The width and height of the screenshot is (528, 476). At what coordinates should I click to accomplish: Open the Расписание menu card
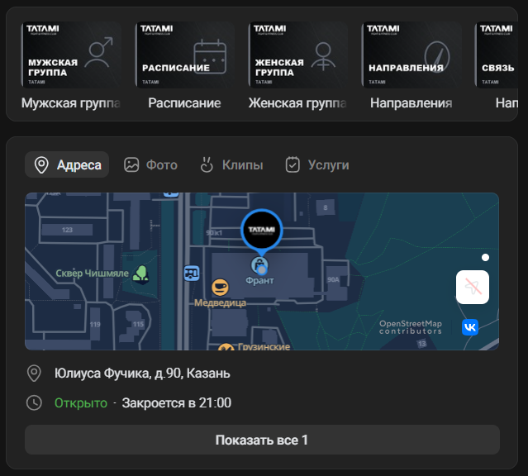click(x=184, y=55)
